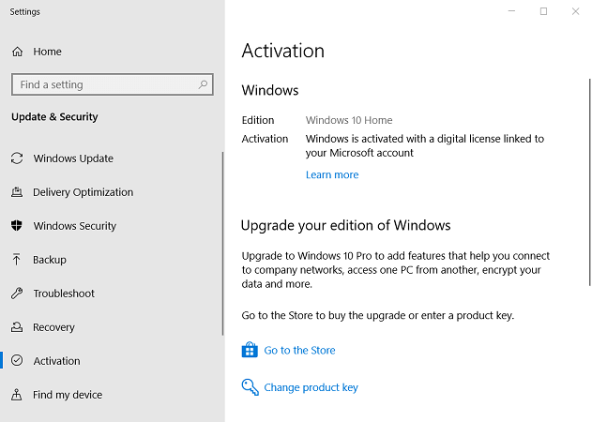Focus the Find a setting search field
The width and height of the screenshot is (592, 422).
pyautogui.click(x=103, y=84)
